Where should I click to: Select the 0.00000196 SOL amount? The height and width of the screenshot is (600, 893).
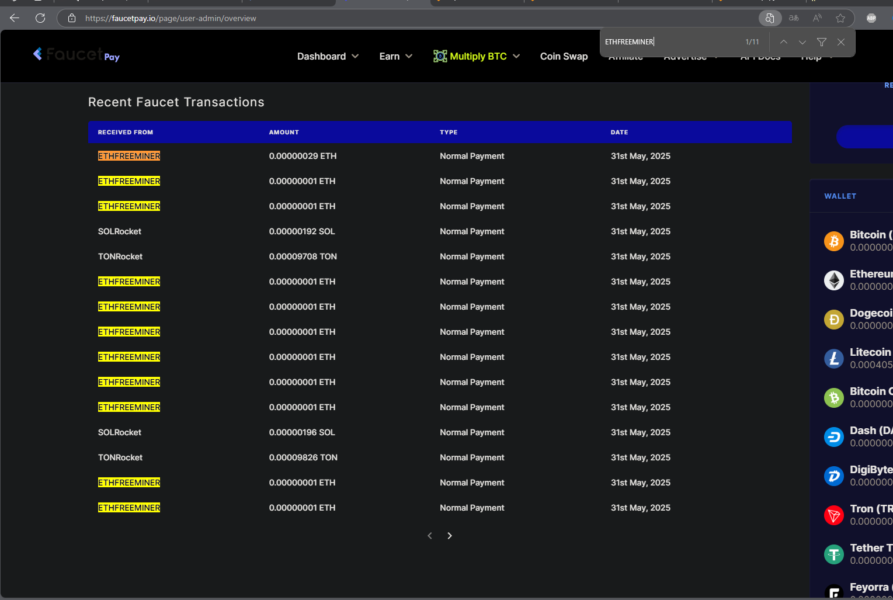coord(302,432)
